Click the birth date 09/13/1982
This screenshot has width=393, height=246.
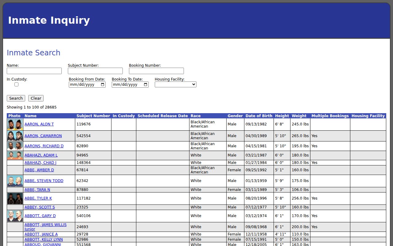click(256, 124)
